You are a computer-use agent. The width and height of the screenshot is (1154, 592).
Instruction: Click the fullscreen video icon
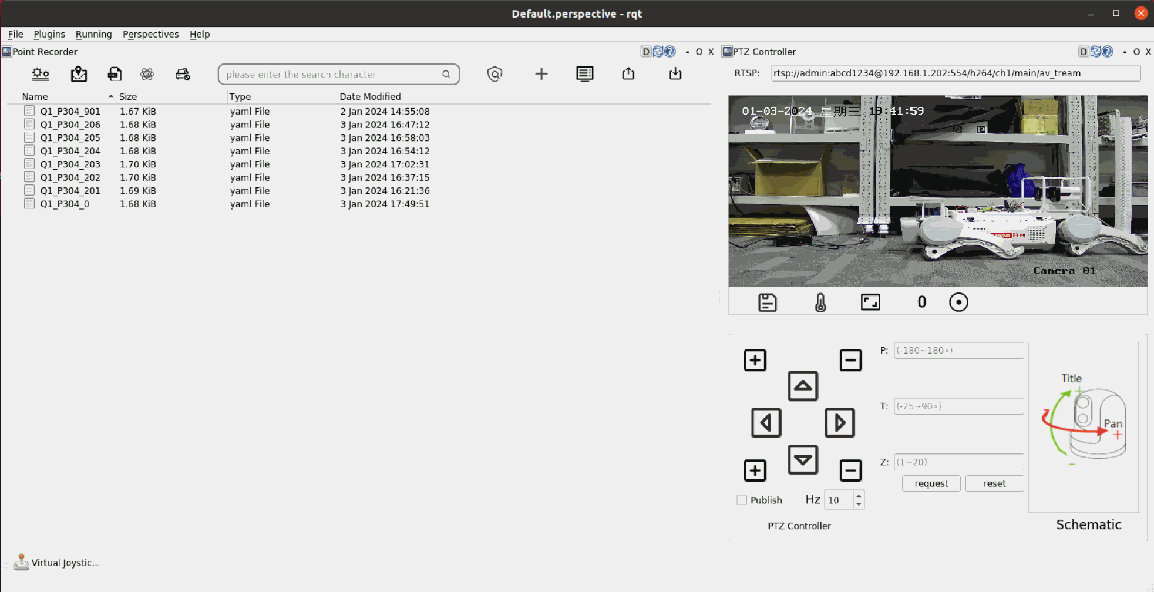pyautogui.click(x=870, y=302)
